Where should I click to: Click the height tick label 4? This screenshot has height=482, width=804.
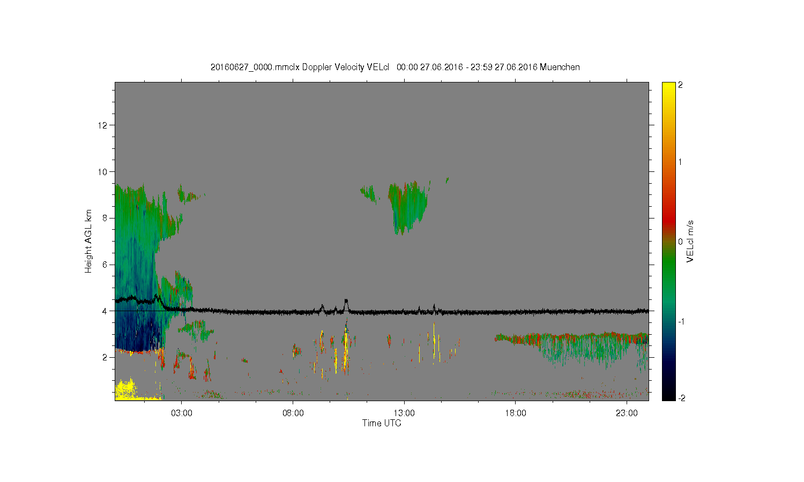click(105, 311)
